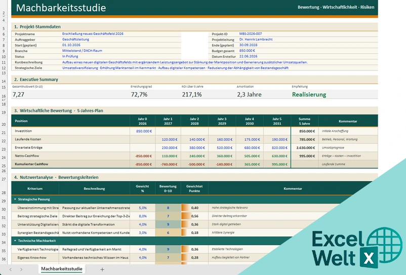The image size is (406, 275).
Task: Select comment Hohe strategische Relevanz
Action: tap(230, 208)
